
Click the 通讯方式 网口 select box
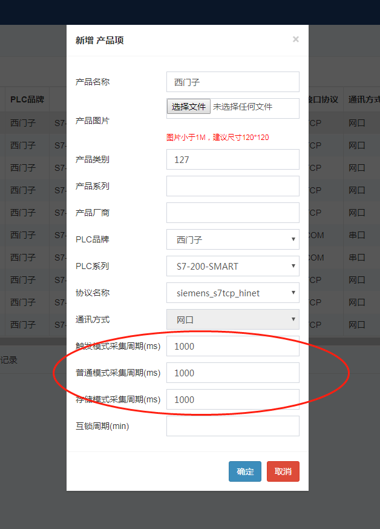pyautogui.click(x=232, y=319)
